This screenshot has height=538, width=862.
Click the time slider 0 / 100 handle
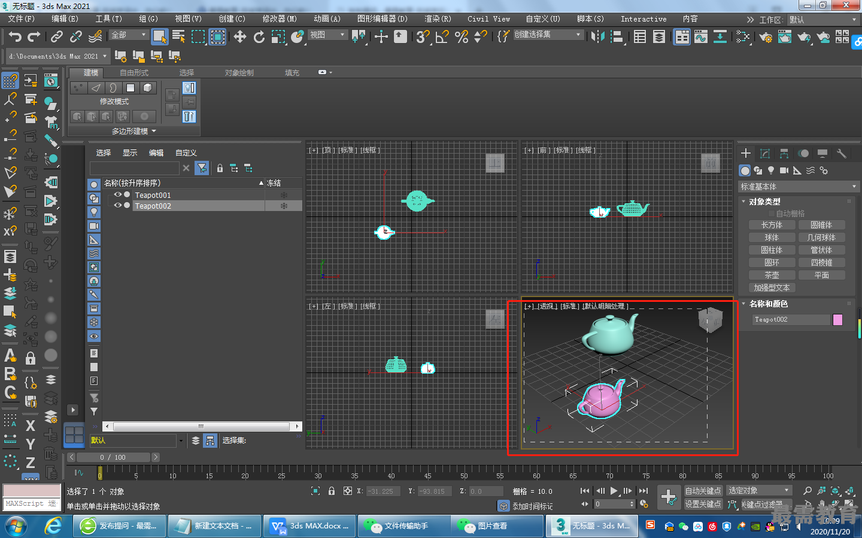click(113, 457)
